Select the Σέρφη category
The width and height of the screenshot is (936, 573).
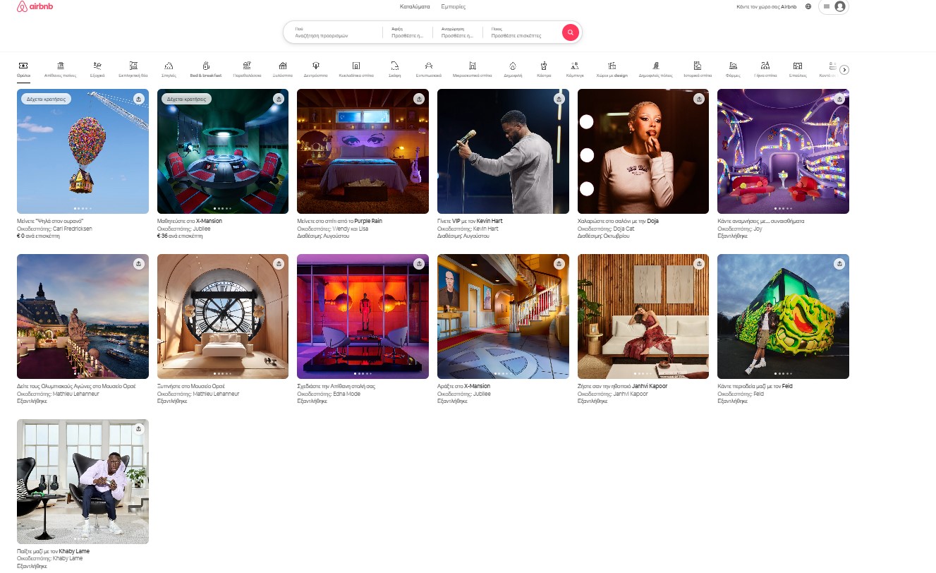click(x=395, y=68)
